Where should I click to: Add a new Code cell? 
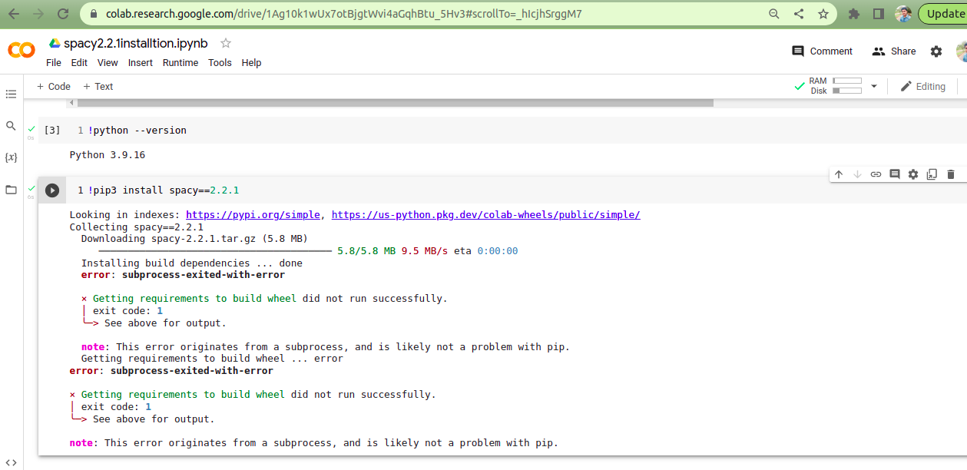[x=53, y=87]
